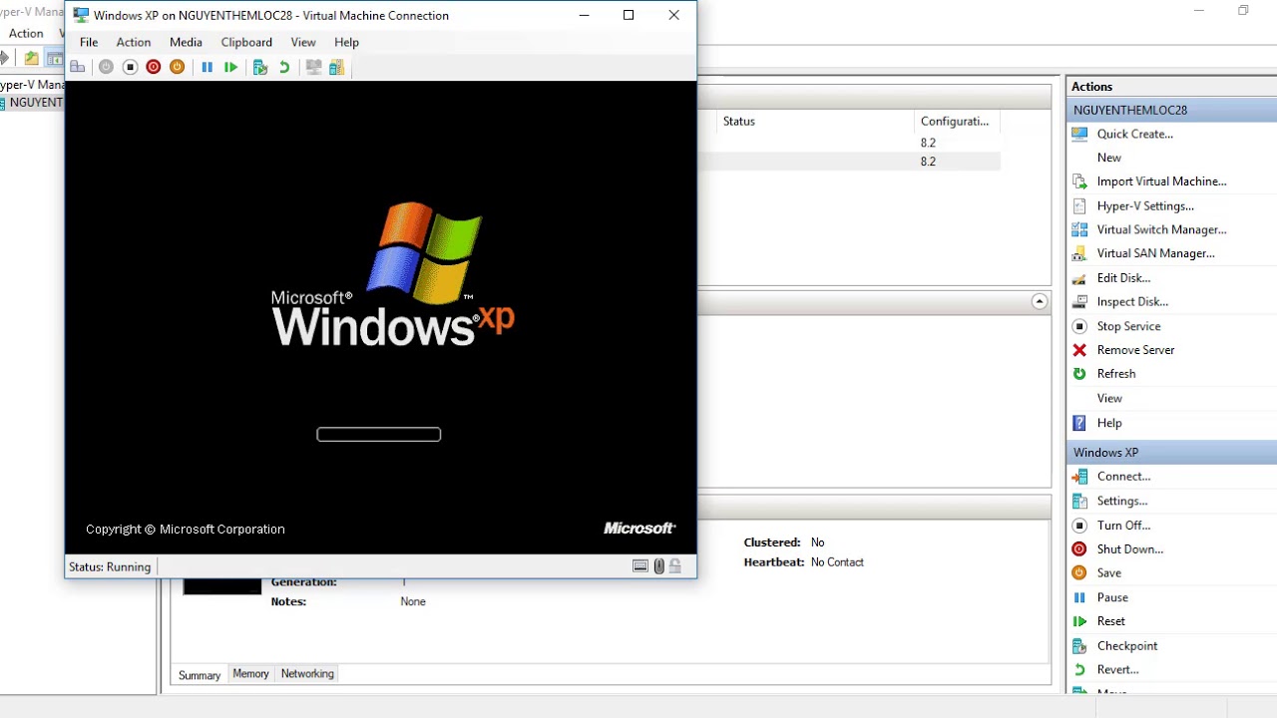Revert the VM using toolbar undo arrow
Image resolution: width=1277 pixels, height=718 pixels.
click(x=284, y=67)
